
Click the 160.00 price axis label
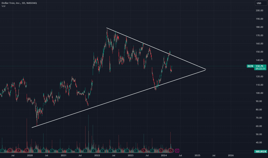259,44
